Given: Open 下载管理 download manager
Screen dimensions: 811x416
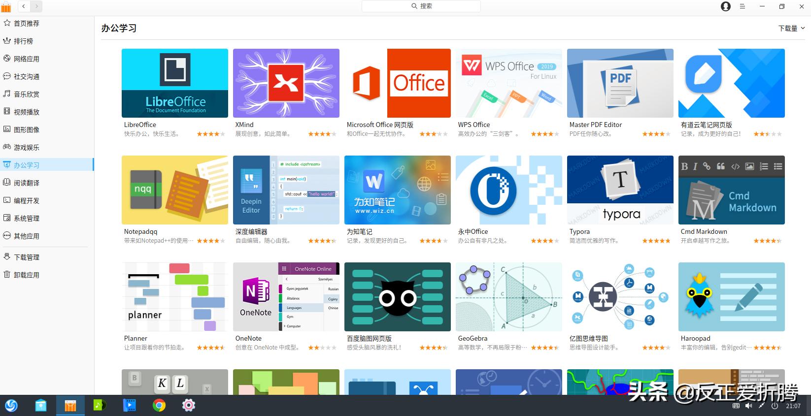Looking at the screenshot, I should (x=47, y=257).
